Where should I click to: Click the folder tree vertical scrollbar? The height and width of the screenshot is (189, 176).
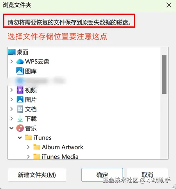tap(164, 75)
